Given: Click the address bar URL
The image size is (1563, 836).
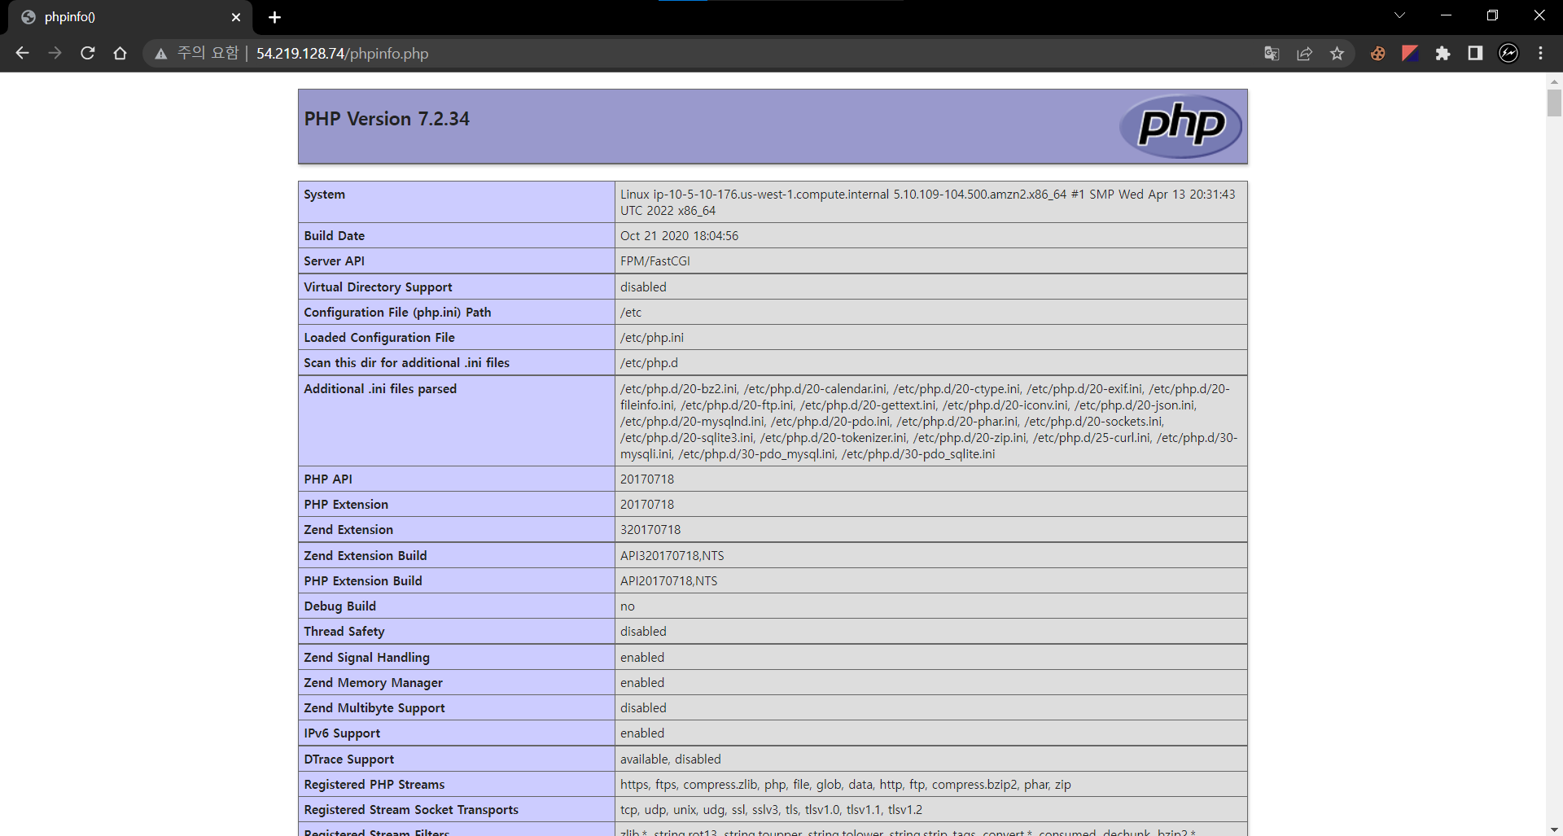Looking at the screenshot, I should click(342, 54).
